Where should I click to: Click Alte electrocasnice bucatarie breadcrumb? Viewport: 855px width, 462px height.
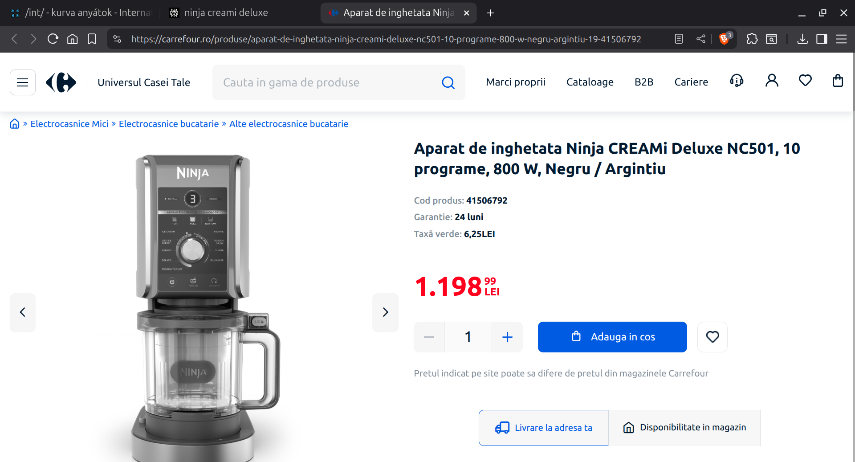tap(289, 124)
